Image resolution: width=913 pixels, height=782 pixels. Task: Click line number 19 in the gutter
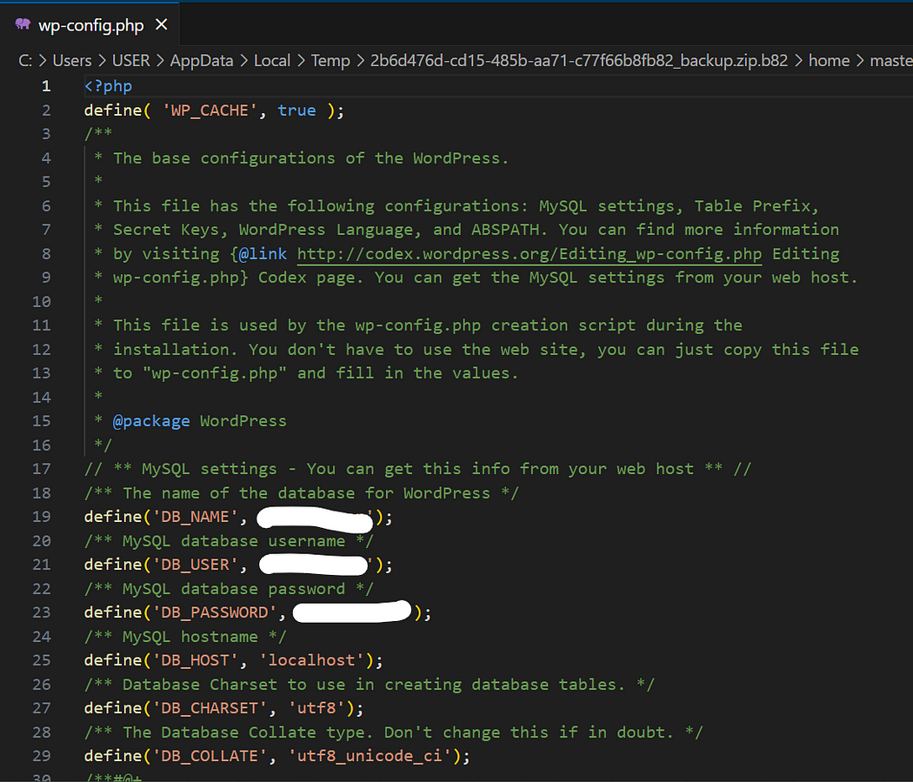pos(42,517)
